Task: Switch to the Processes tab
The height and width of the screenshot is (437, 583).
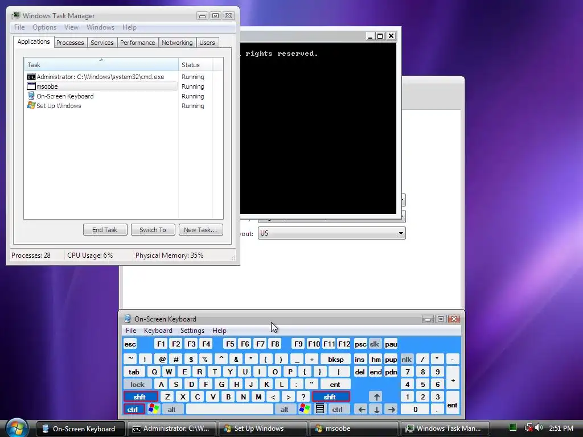Action: [x=70, y=43]
